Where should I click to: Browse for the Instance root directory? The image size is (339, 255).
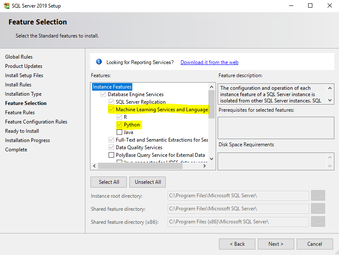318,196
